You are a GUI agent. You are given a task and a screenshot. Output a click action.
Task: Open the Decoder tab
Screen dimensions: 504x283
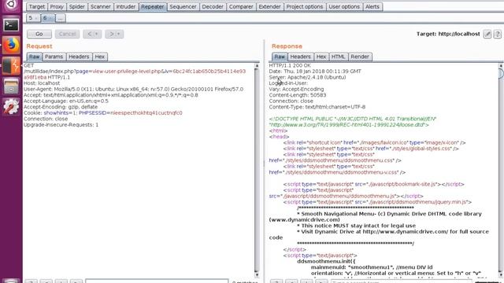(213, 7)
